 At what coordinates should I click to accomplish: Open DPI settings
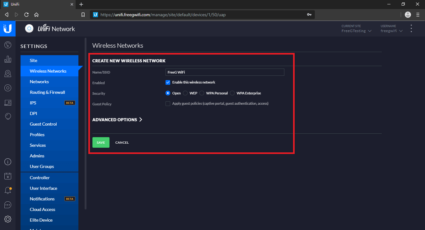pyautogui.click(x=49, y=113)
